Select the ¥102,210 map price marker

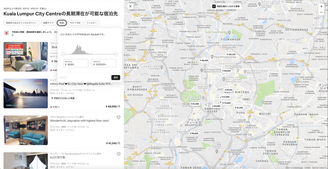[231, 55]
